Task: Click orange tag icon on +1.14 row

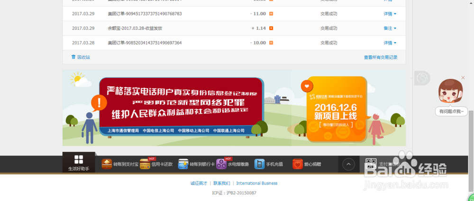Action: tap(271, 28)
